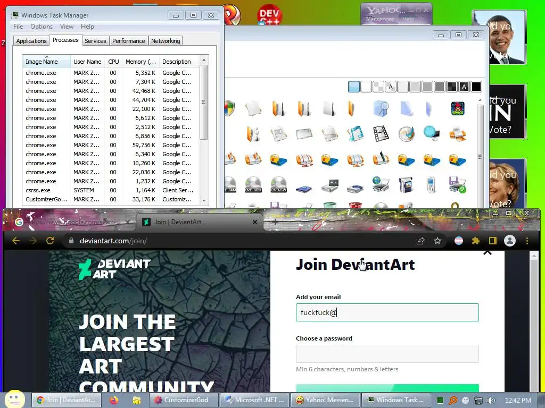Select the globe and monitor icon in CustomizerGod
Viewport: 545px width, 408px height.
pos(432,133)
